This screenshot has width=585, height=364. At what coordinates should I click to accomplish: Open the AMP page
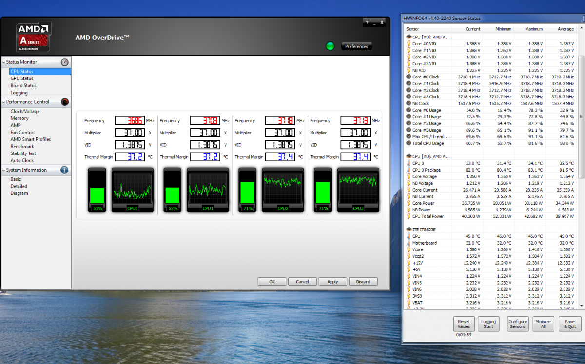coord(16,125)
